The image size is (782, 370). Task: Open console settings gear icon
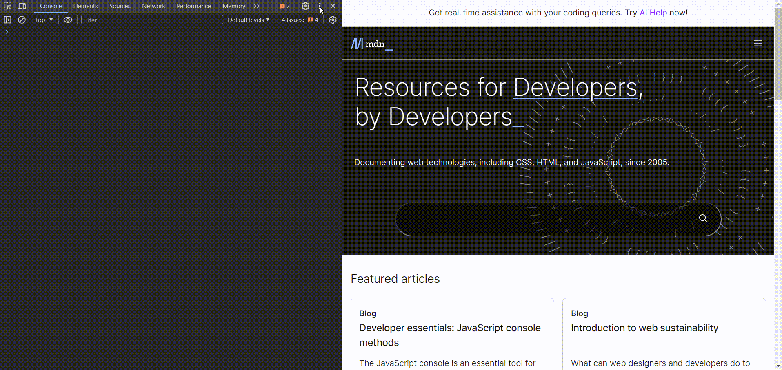tap(333, 20)
